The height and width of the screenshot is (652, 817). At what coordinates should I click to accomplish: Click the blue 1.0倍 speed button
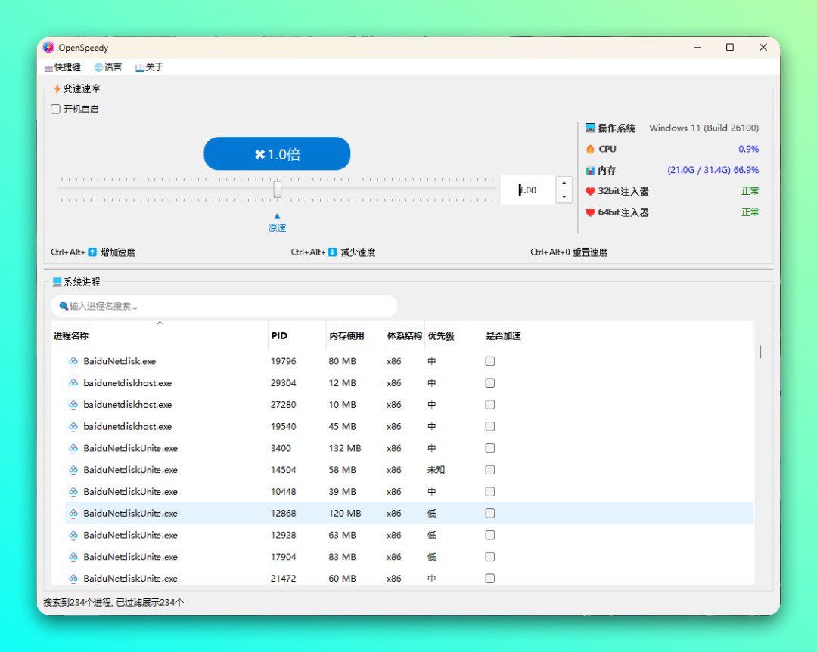click(x=277, y=154)
